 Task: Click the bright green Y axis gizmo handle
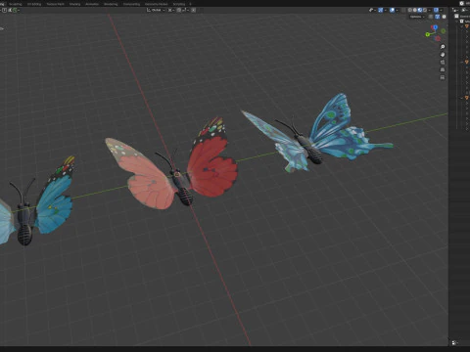(x=428, y=34)
